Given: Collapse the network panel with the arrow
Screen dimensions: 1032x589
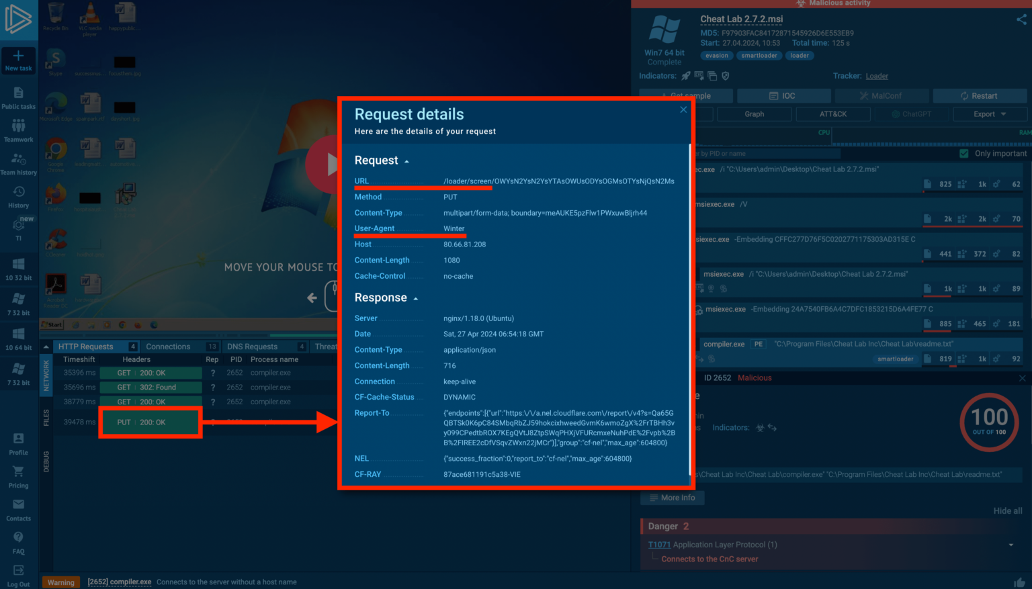Looking at the screenshot, I should [x=46, y=347].
